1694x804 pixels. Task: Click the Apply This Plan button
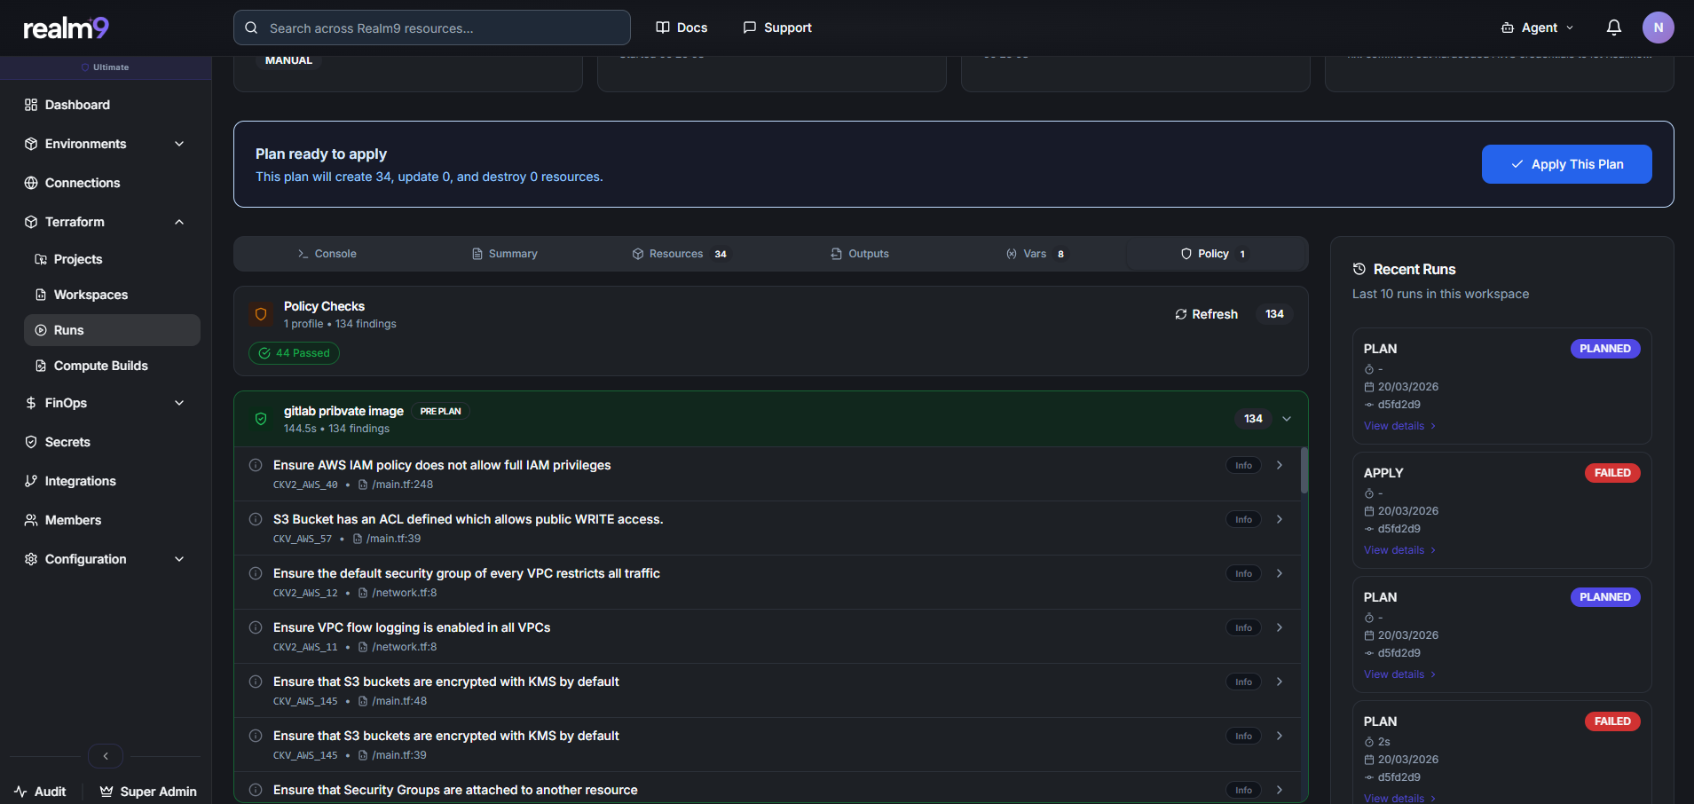click(x=1566, y=164)
